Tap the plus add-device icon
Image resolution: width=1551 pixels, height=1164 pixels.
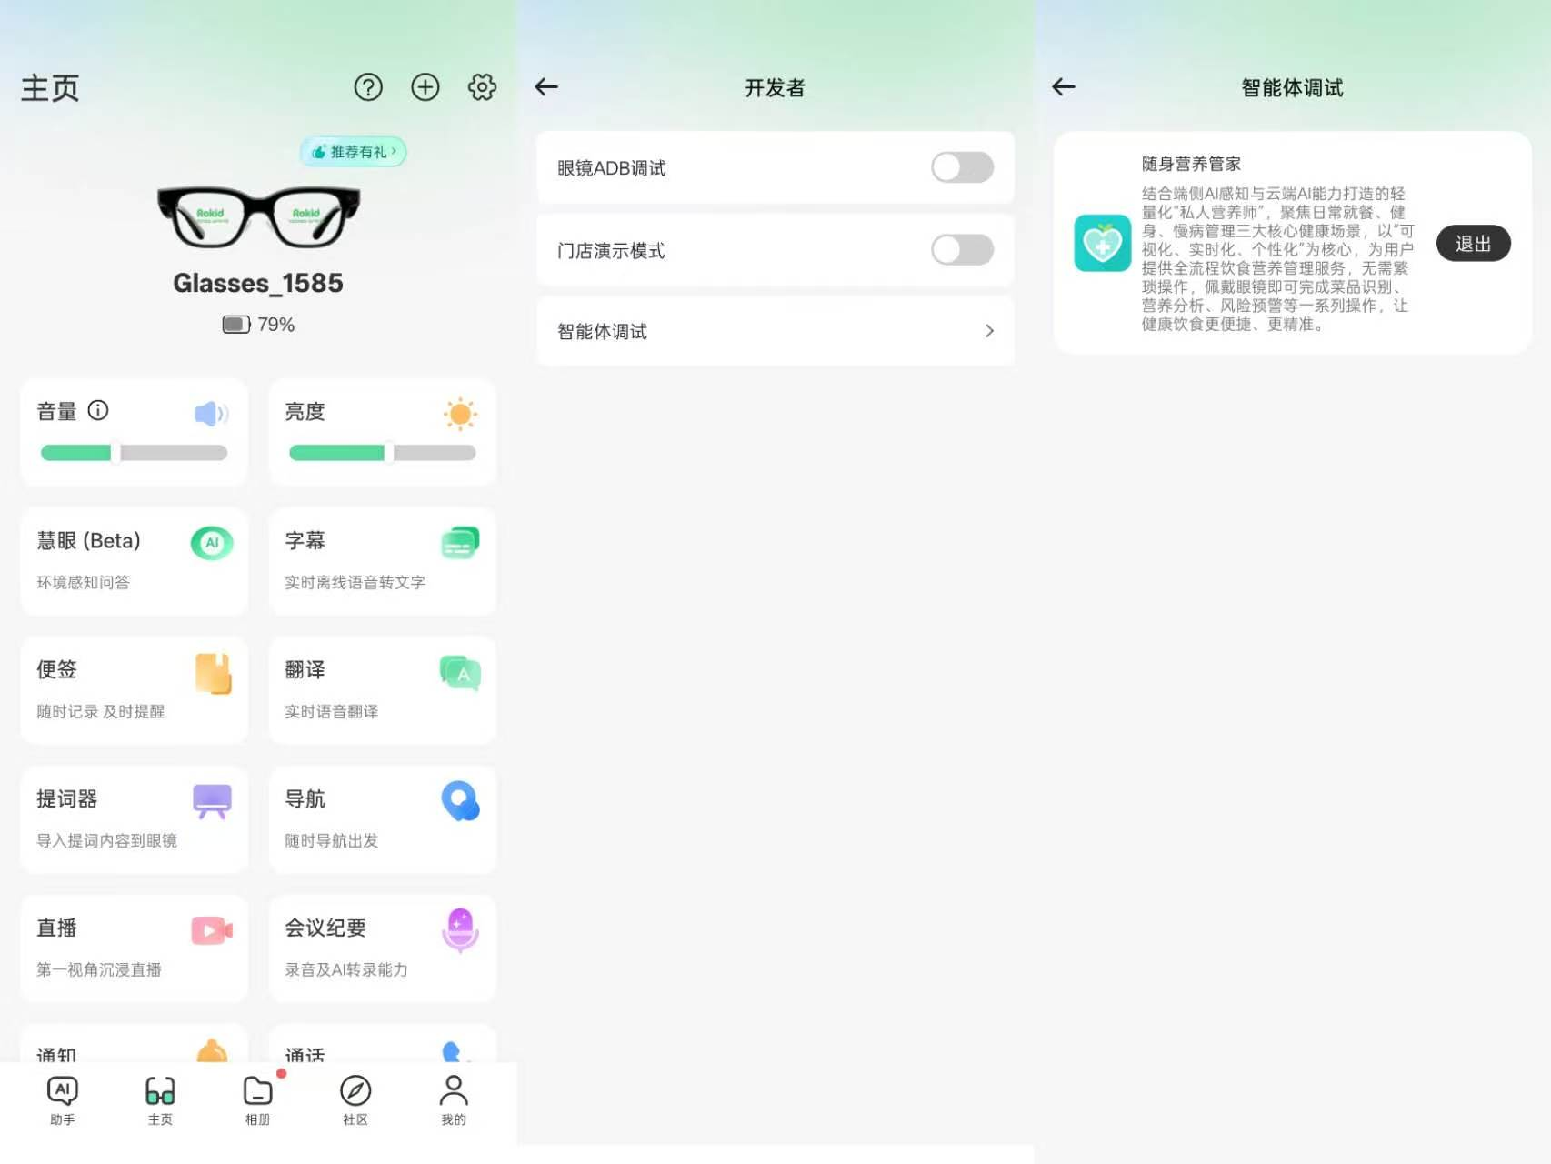pyautogui.click(x=425, y=87)
